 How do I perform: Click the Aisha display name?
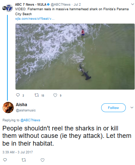[x=22, y=104]
